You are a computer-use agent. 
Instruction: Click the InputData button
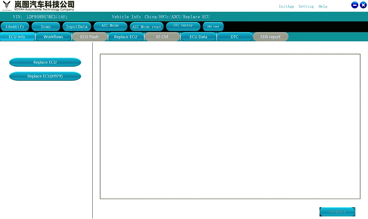pos(77,27)
